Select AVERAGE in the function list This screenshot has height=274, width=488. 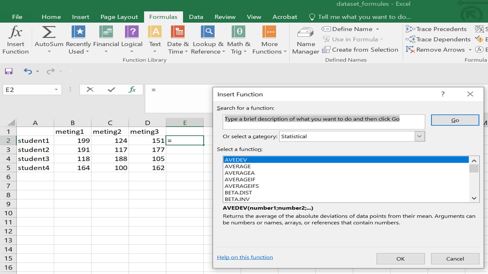tap(238, 166)
